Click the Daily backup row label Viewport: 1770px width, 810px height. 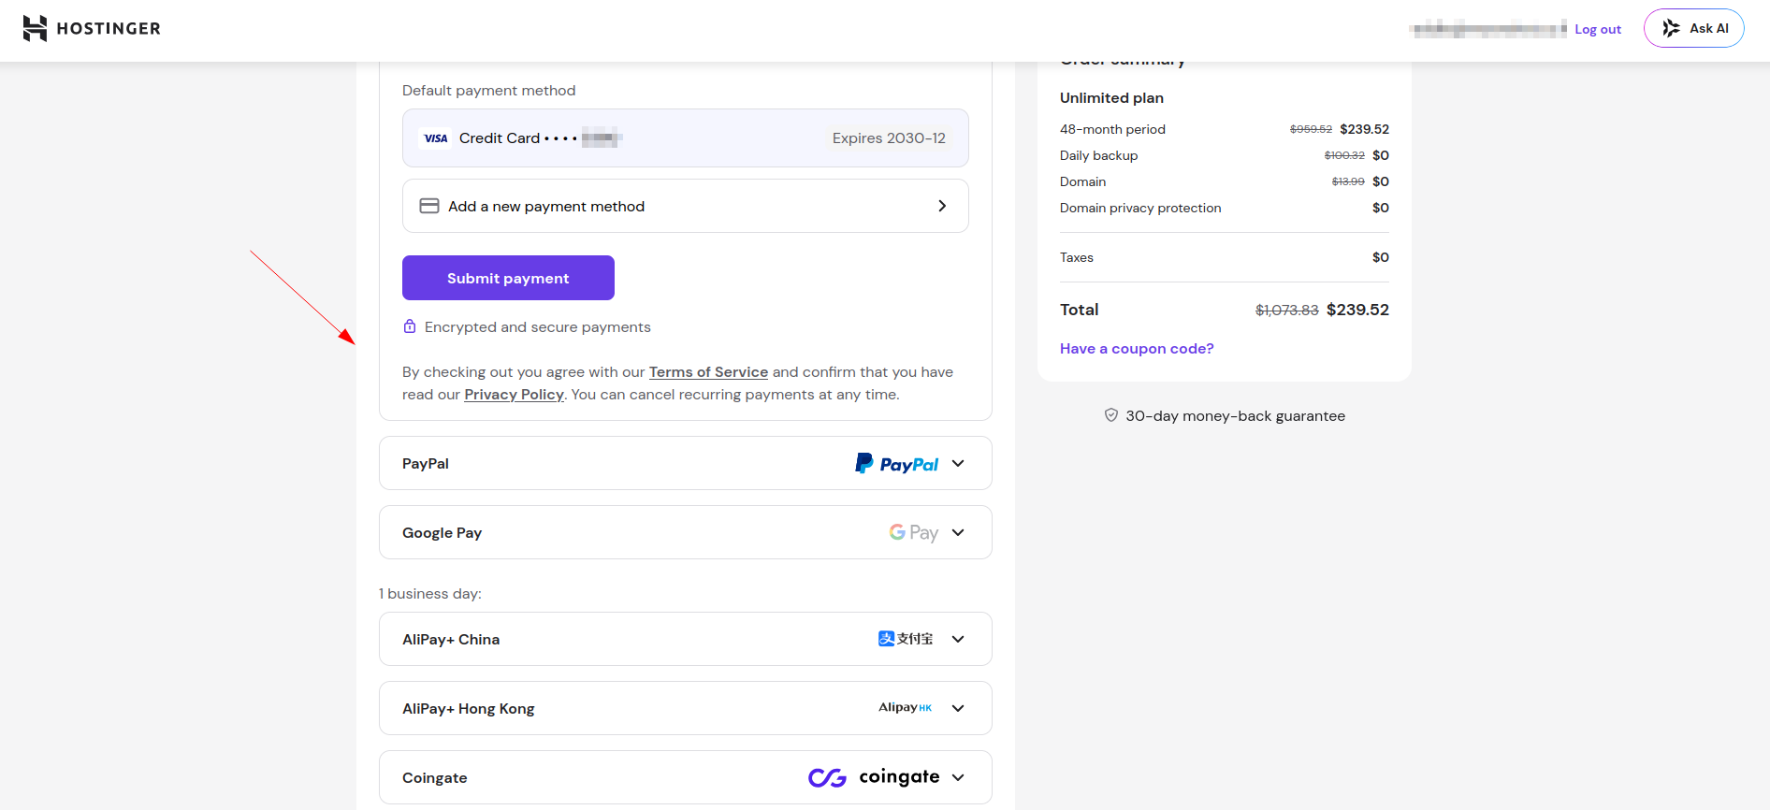tap(1098, 155)
